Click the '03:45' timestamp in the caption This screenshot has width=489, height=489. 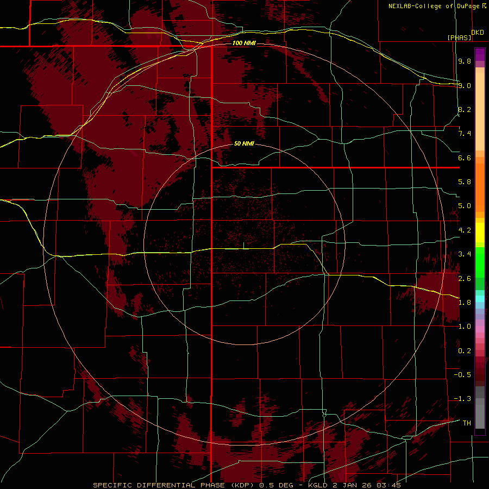pos(388,485)
